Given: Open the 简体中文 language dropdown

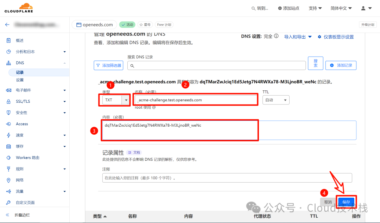Looking at the screenshot, I should tap(341, 8).
